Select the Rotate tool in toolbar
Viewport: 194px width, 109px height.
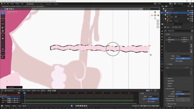point(3,24)
